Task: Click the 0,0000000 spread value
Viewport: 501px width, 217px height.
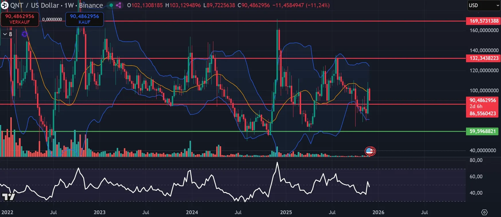Action: 52,19
